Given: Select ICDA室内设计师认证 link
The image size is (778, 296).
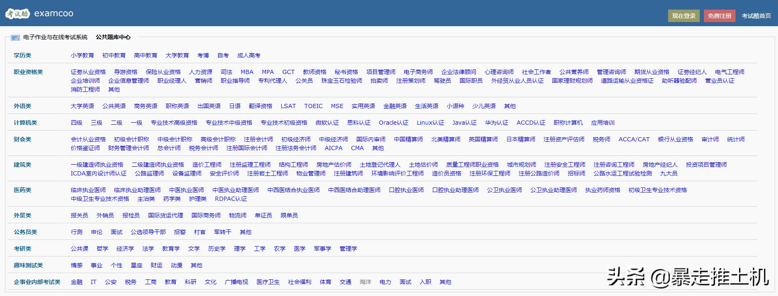Looking at the screenshot, I should point(99,173).
